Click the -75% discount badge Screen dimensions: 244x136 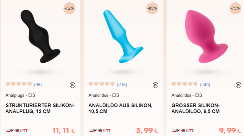click(x=235, y=8)
